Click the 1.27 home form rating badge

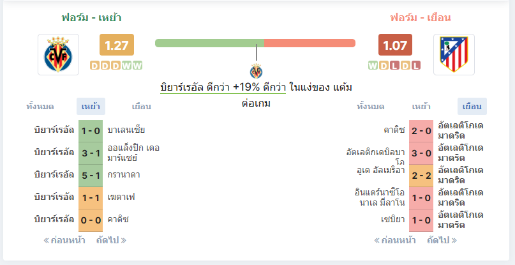[x=117, y=45]
